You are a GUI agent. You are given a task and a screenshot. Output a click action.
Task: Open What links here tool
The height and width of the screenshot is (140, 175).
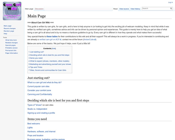[x=11, y=40]
